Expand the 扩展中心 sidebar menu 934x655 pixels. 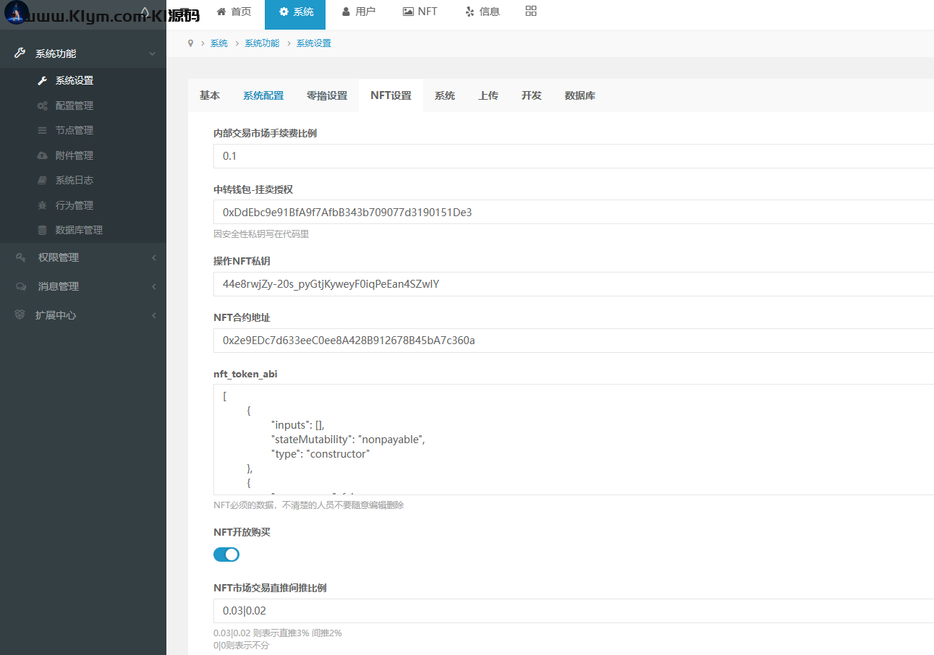(83, 315)
